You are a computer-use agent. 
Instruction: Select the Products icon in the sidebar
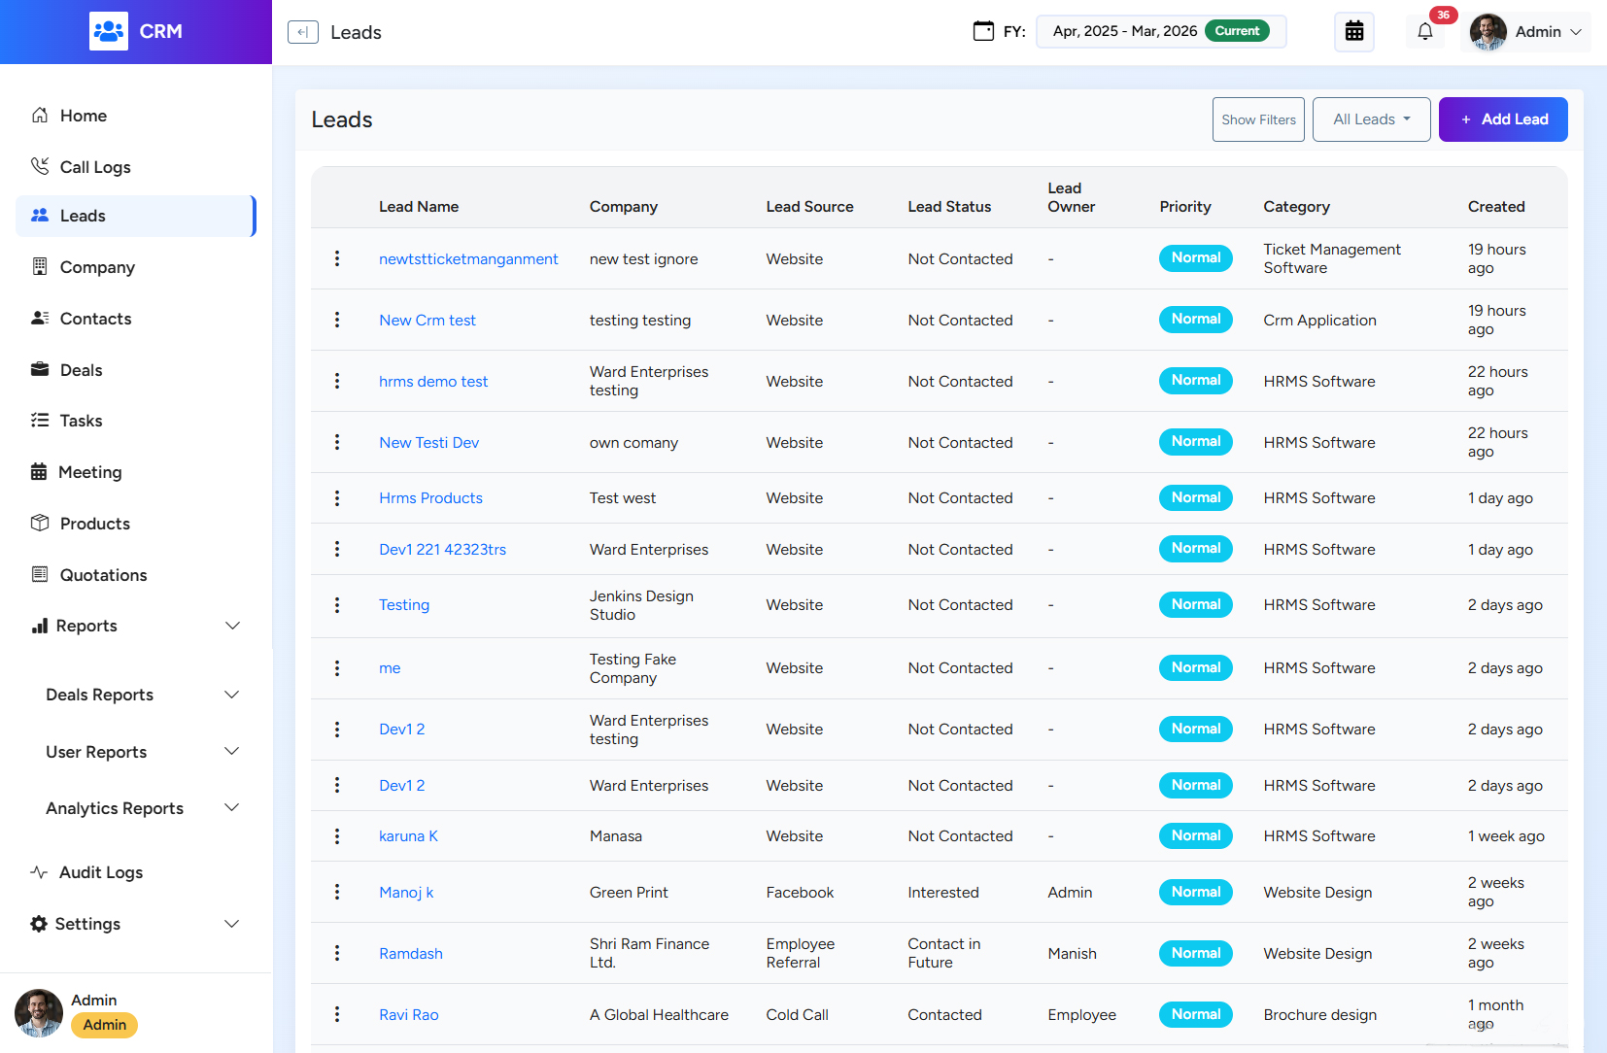(x=40, y=523)
